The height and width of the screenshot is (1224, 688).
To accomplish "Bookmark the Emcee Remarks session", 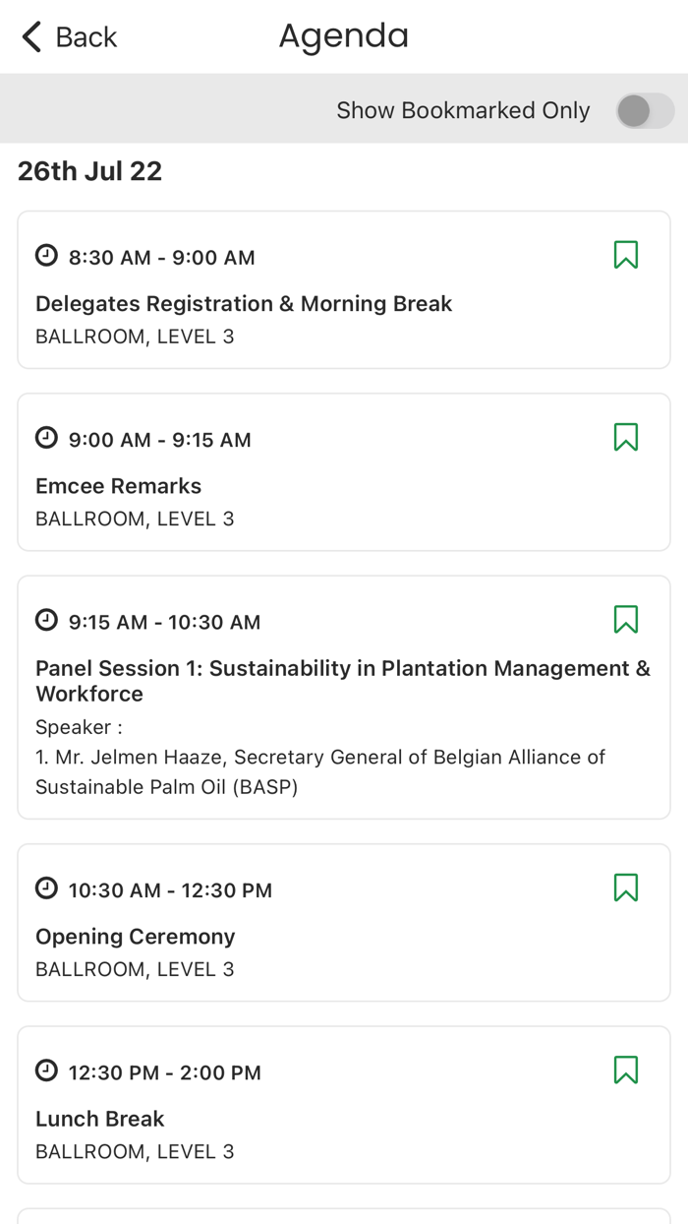I will (x=626, y=437).
